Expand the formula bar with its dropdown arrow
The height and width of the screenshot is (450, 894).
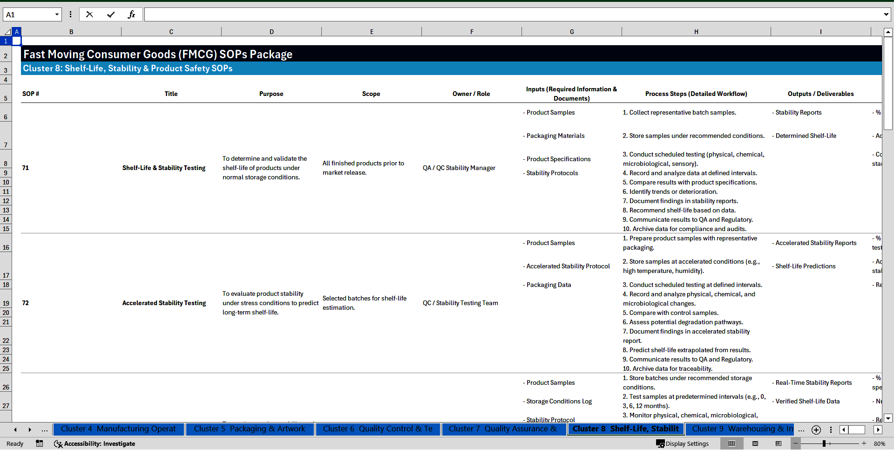point(887,14)
